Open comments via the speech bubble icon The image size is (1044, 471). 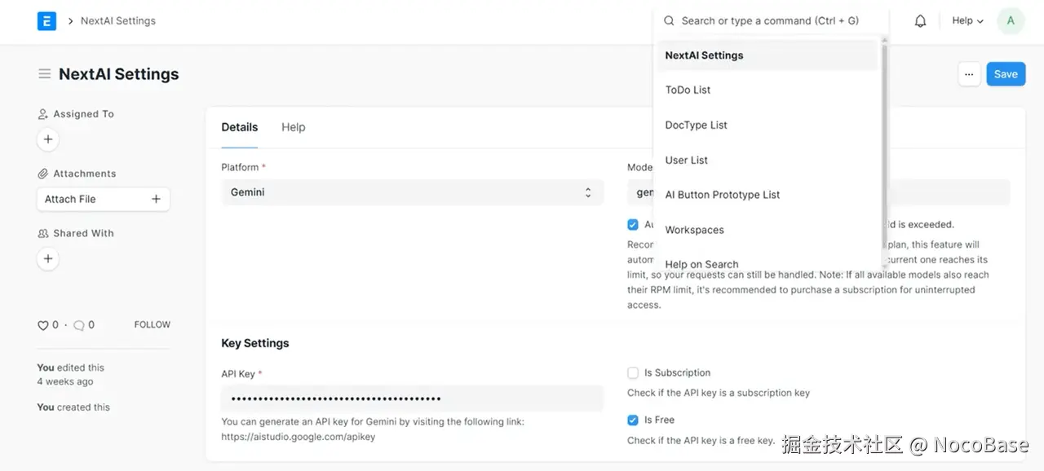[79, 325]
